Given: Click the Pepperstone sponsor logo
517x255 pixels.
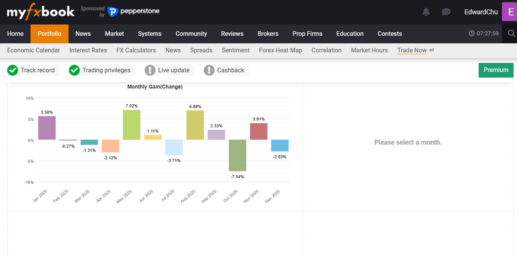Looking at the screenshot, I should point(134,12).
